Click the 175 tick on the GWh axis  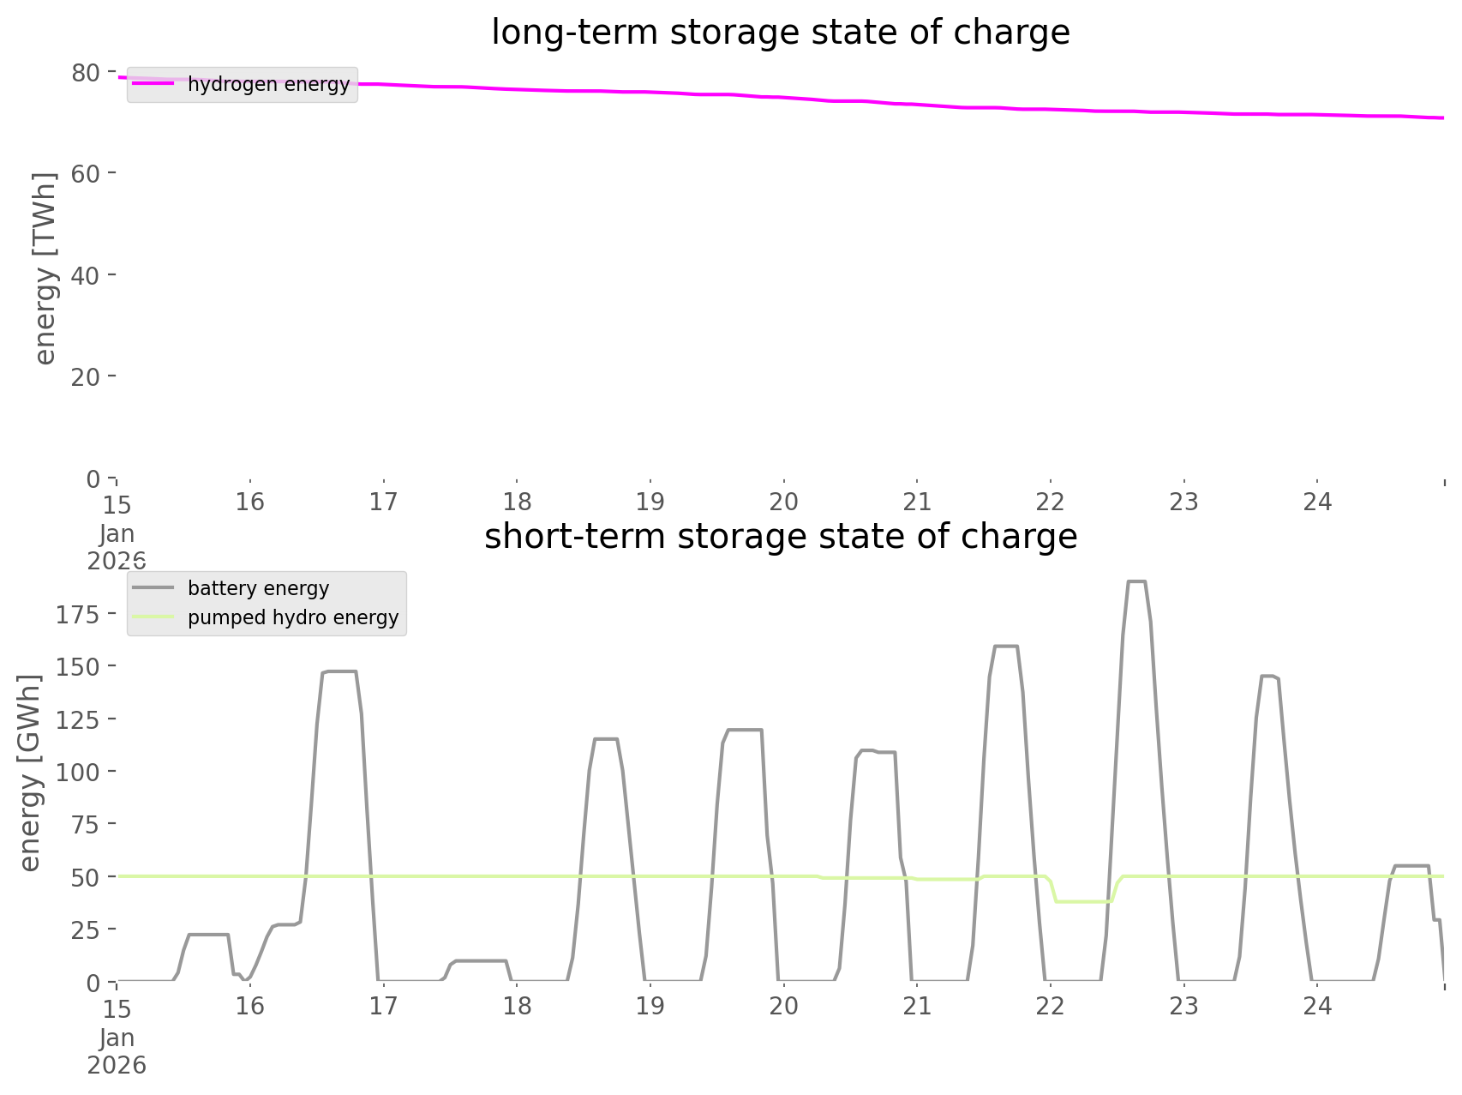[x=78, y=615]
